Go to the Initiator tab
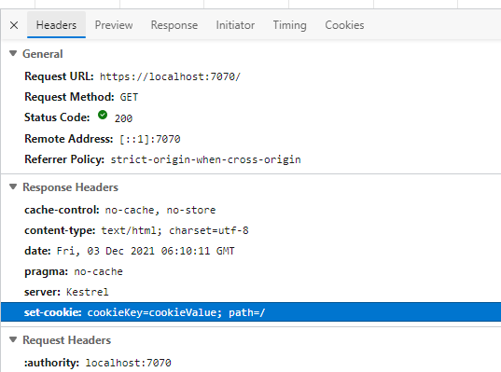The width and height of the screenshot is (501, 372). click(x=235, y=25)
